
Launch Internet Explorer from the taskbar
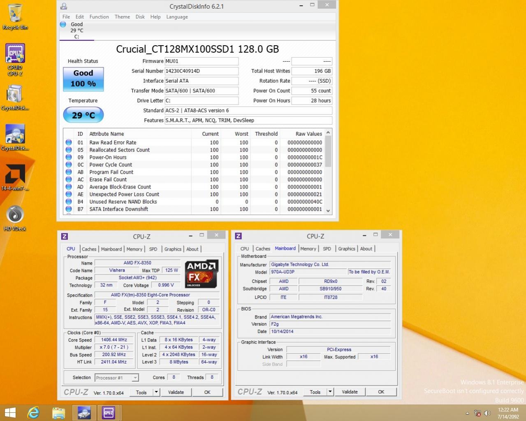(34, 413)
